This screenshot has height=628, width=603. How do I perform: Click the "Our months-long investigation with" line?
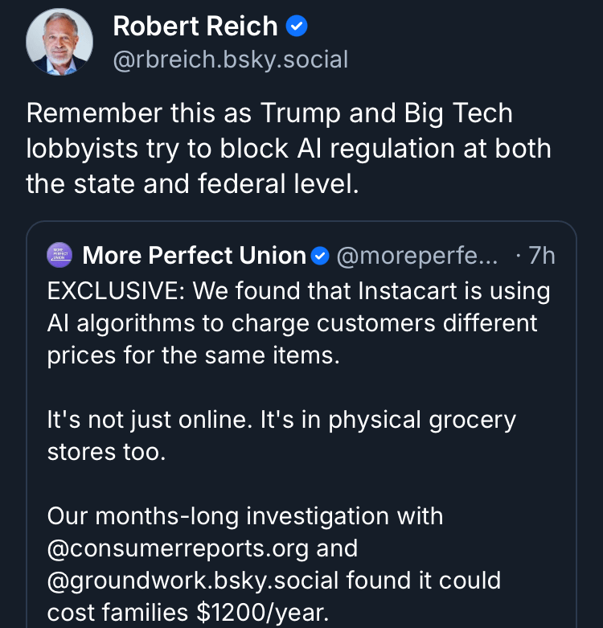[x=245, y=515]
